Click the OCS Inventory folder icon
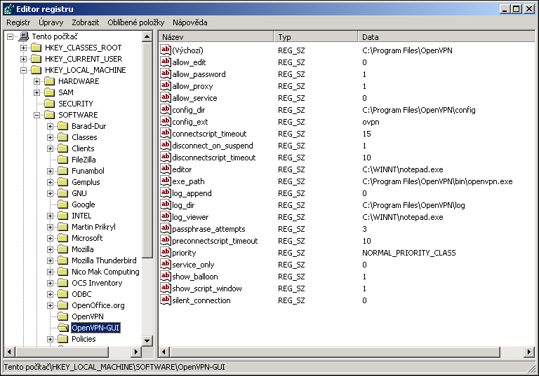Image resolution: width=539 pixels, height=376 pixels. coord(63,283)
